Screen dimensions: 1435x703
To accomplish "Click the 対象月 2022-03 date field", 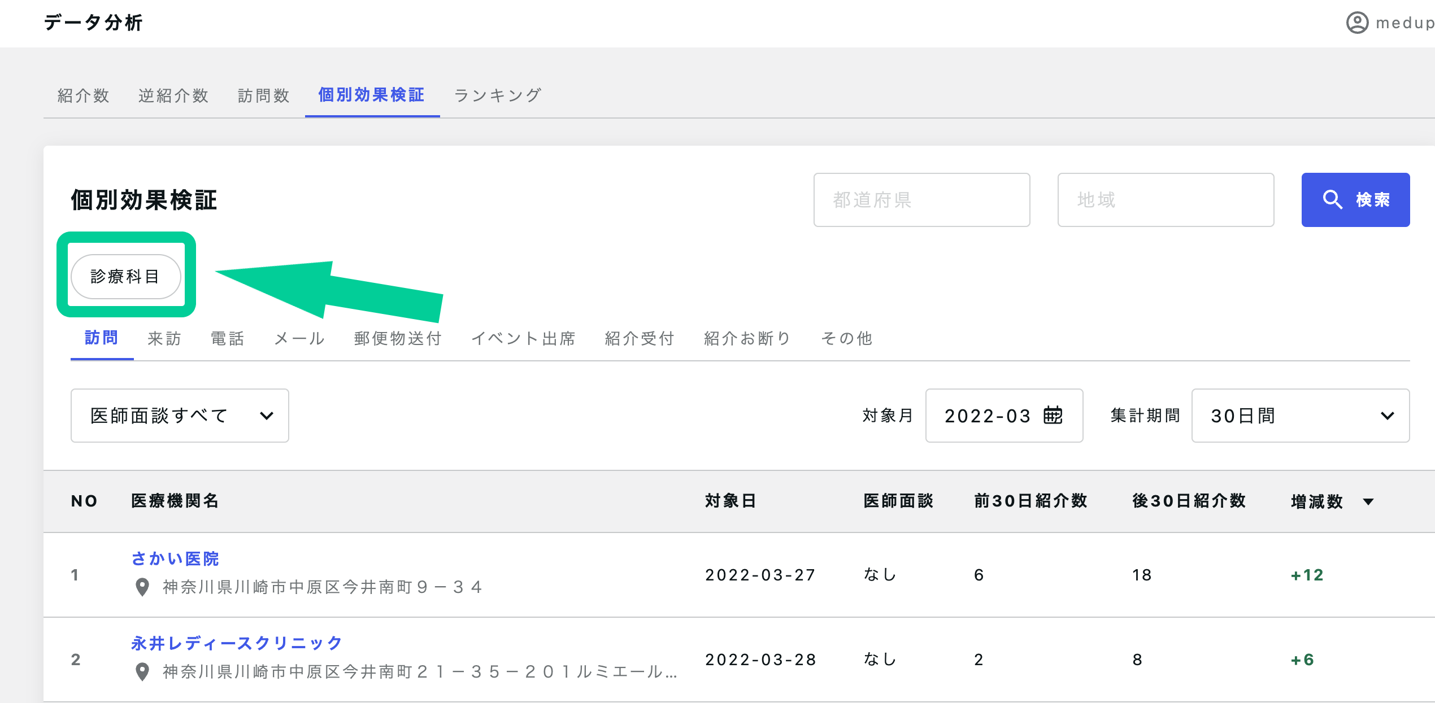I will [1004, 416].
